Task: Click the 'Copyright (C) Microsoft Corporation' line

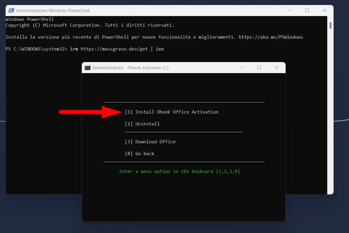Action: (x=90, y=25)
